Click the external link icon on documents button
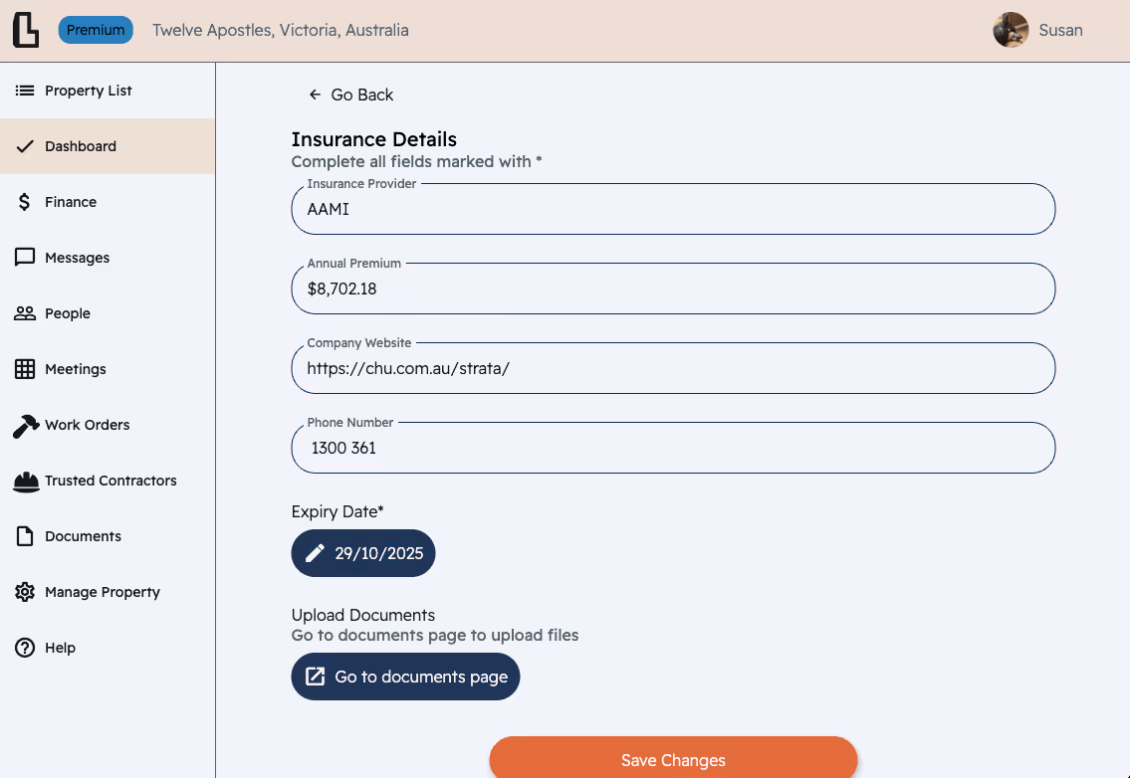The width and height of the screenshot is (1130, 778). click(315, 677)
